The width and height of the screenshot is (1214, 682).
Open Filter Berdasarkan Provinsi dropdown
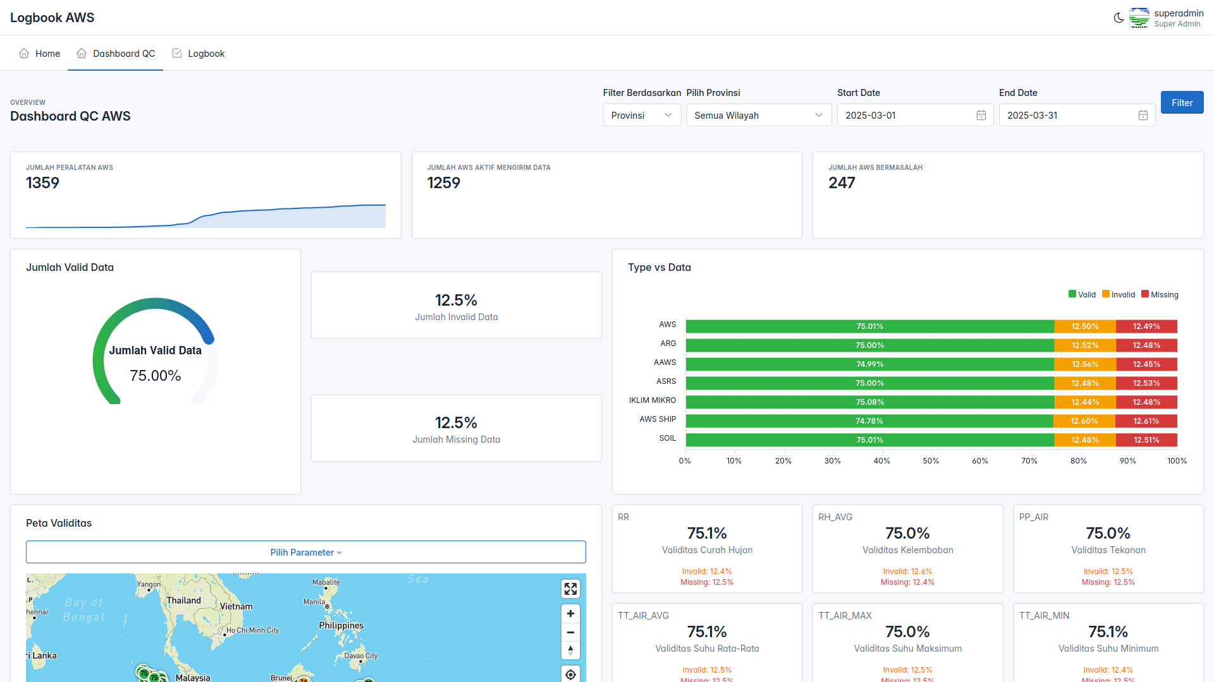[x=642, y=116]
